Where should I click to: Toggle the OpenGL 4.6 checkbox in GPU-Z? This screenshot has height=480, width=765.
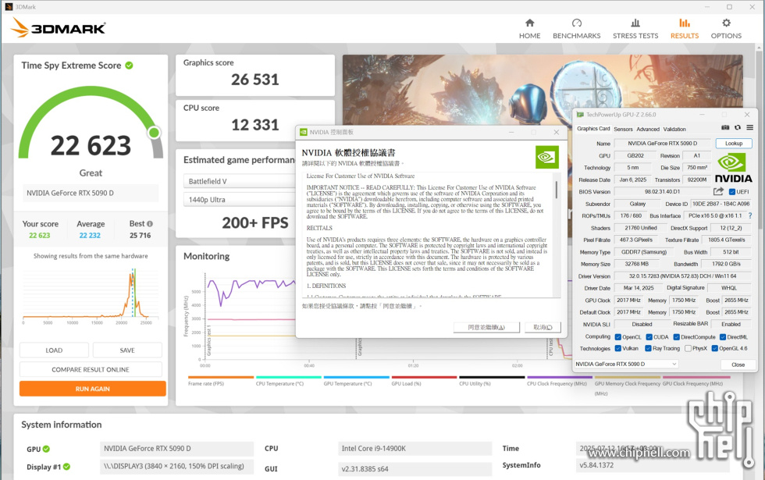(x=715, y=348)
